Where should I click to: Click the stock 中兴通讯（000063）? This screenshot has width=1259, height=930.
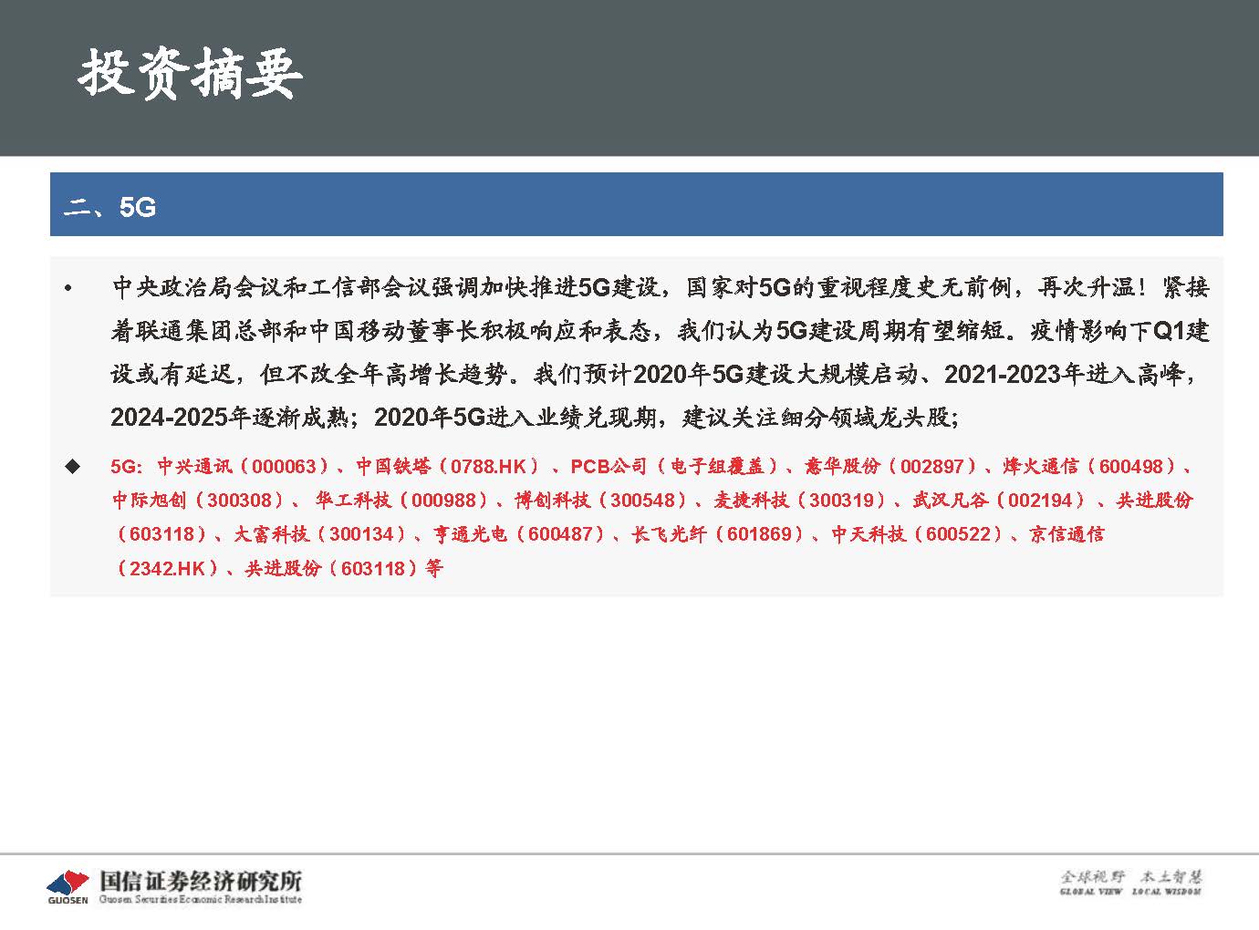coord(244,466)
